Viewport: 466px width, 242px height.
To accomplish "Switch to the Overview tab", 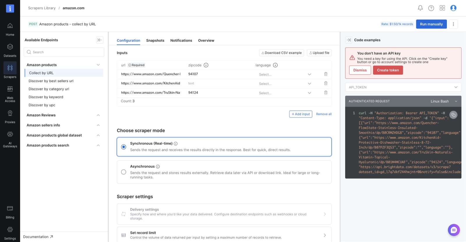I will click(x=206, y=41).
